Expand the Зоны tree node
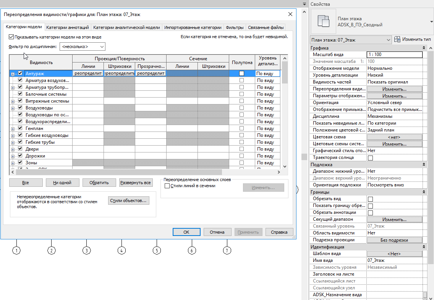Viewport: 434px width, 300px height. 13,163
